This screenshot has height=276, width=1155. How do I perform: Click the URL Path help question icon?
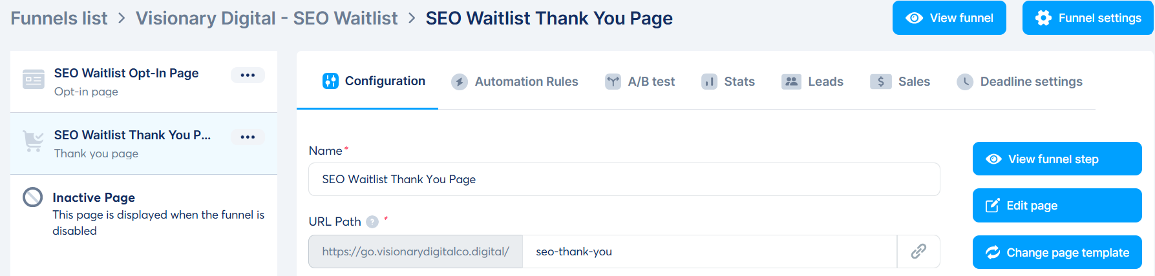coord(372,222)
